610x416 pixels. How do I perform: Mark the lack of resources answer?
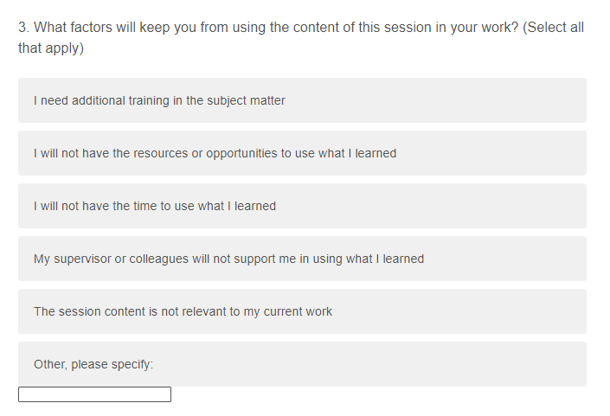tap(302, 153)
